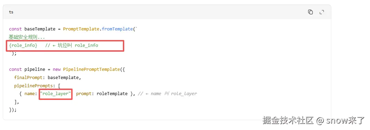This screenshot has height=130, width=370.
Task: Copy the code block with the copy icon
Action: [x=310, y=12]
